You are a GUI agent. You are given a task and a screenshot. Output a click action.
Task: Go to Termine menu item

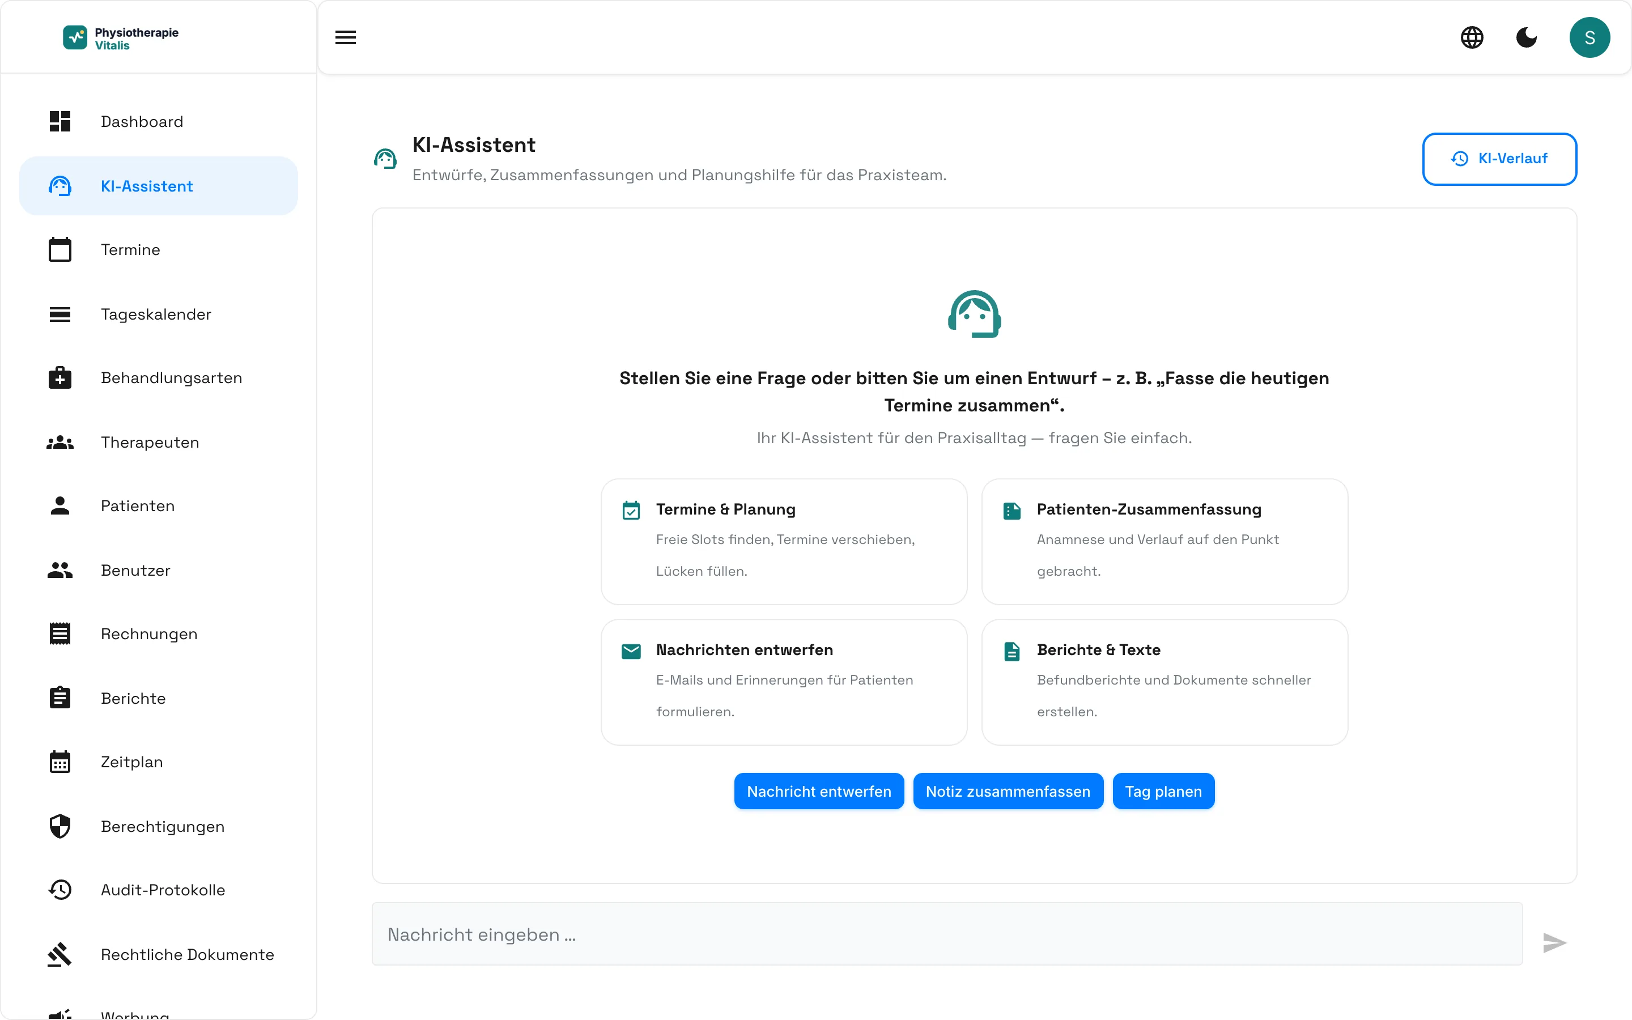point(159,249)
